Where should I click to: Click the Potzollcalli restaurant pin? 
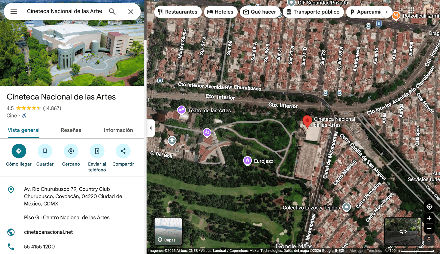click(396, 15)
